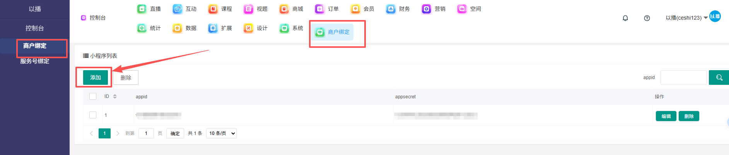The height and width of the screenshot is (155, 729).
Task: Click the notification bell icon
Action: coord(625,18)
